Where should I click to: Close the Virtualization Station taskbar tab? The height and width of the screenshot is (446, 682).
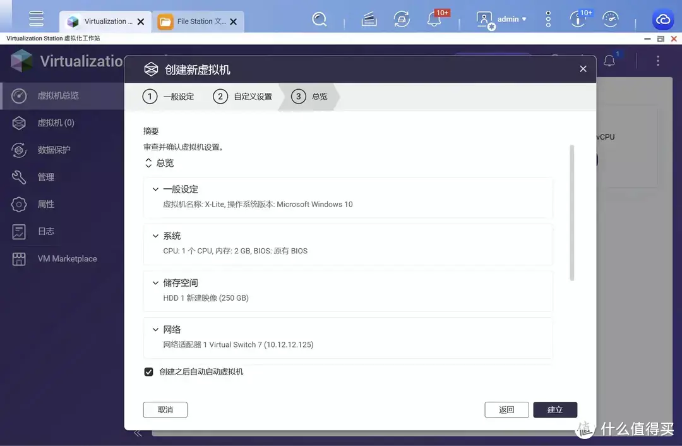pyautogui.click(x=141, y=21)
